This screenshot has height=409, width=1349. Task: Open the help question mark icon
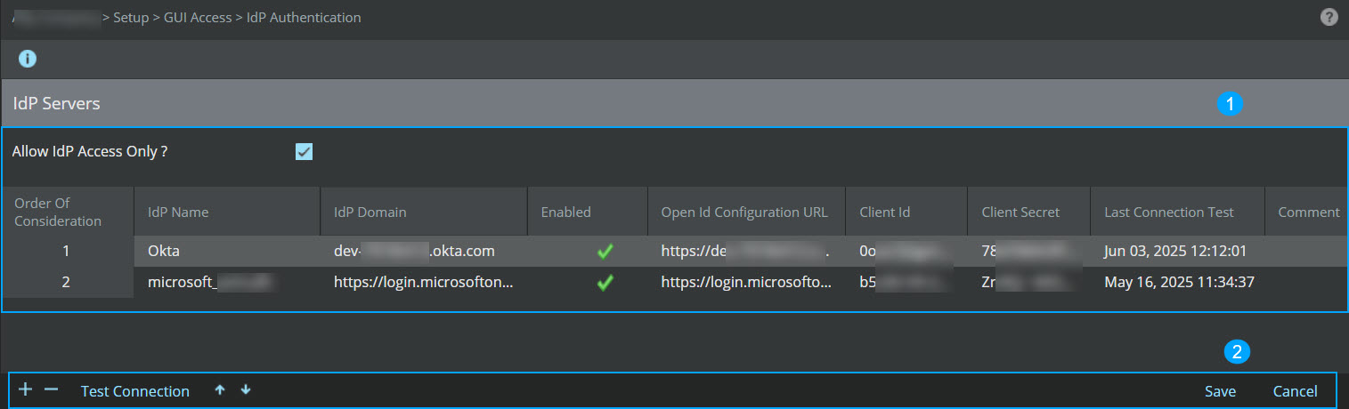tap(1329, 17)
